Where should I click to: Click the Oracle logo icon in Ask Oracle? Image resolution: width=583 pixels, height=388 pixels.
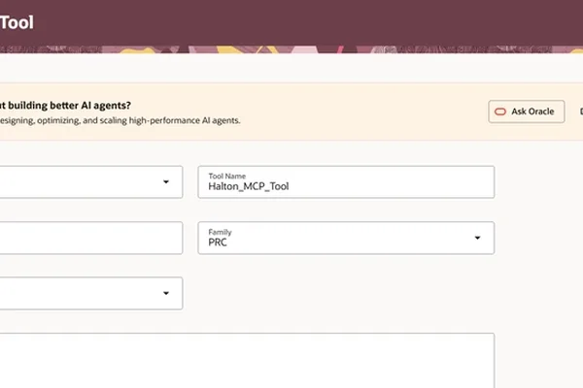tap(500, 112)
